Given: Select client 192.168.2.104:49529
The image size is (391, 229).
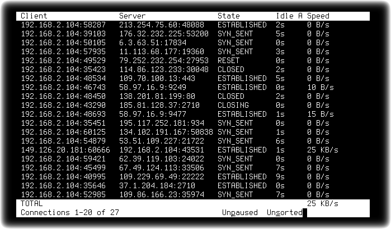Looking at the screenshot, I should [63, 61].
